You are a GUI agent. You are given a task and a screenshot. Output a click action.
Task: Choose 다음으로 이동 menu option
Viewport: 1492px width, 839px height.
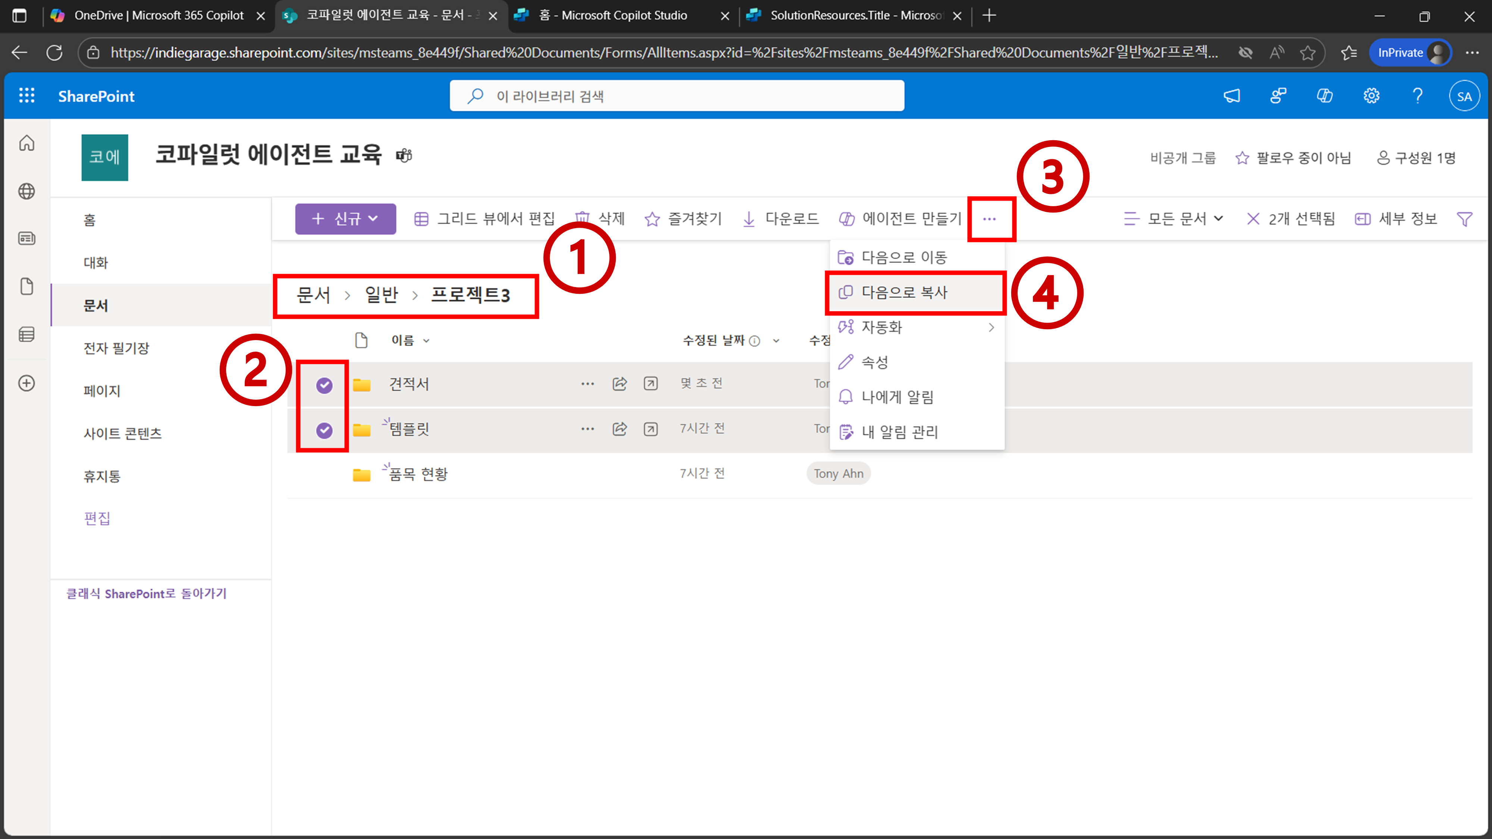click(x=904, y=257)
